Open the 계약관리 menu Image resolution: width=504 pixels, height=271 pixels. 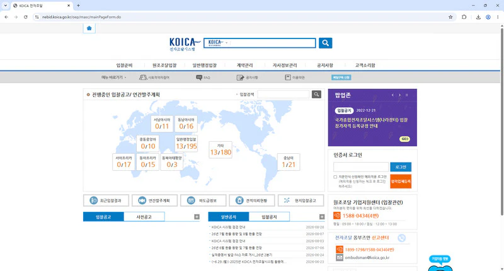point(244,66)
